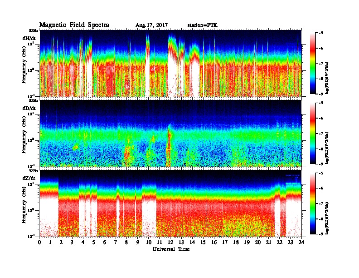The width and height of the screenshot is (359, 278).
Task: Click the 4 hour tick label
Action: point(83,243)
